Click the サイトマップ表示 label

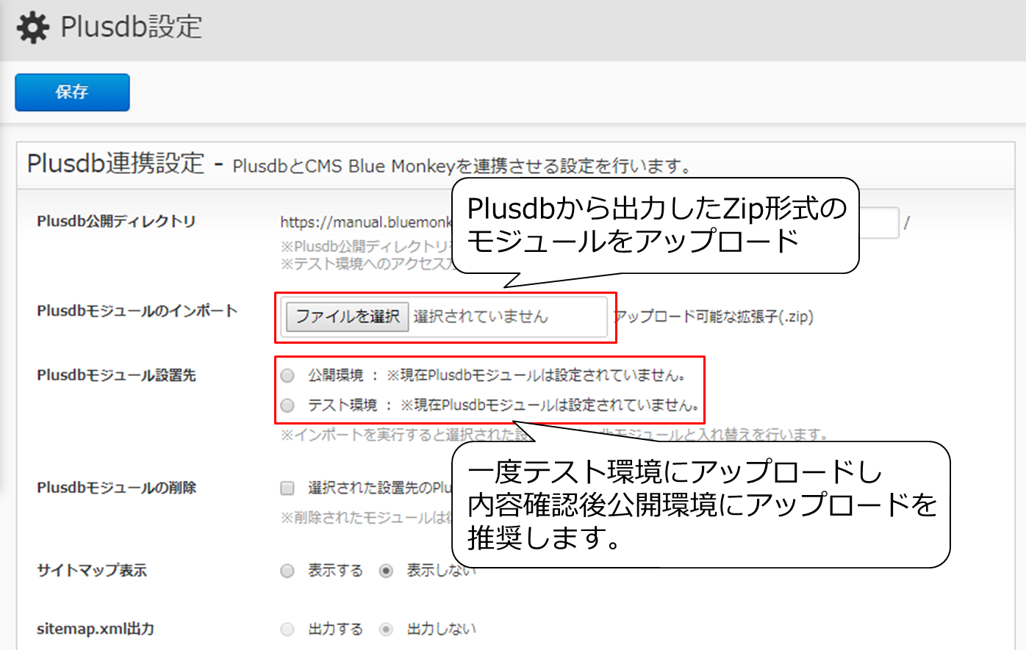coord(92,570)
